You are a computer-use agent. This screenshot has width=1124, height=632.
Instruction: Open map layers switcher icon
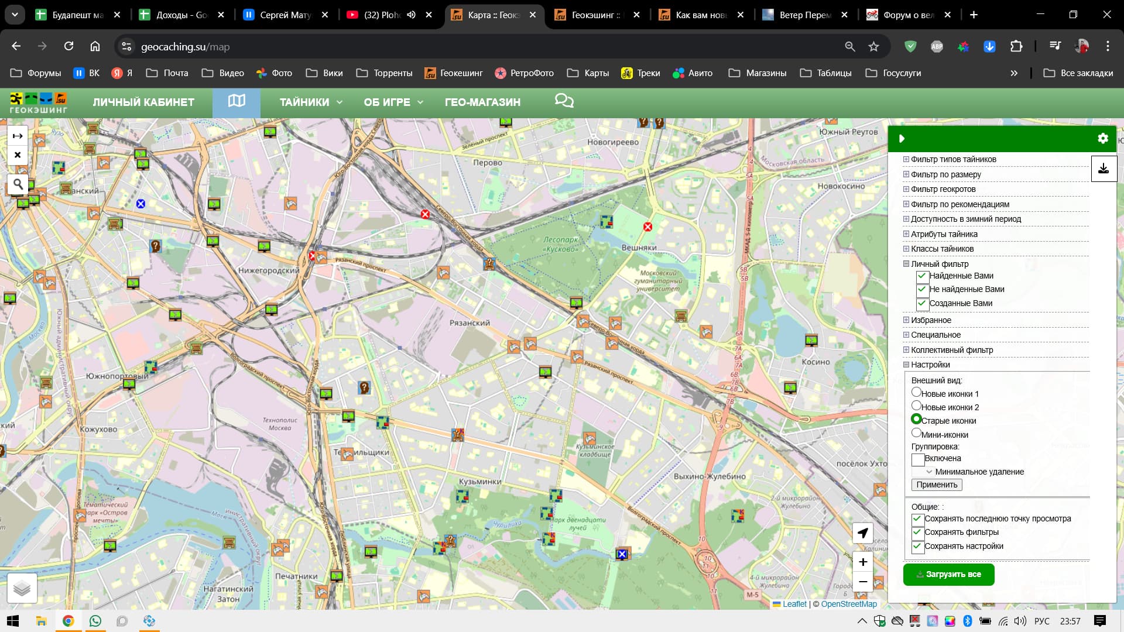coord(22,588)
